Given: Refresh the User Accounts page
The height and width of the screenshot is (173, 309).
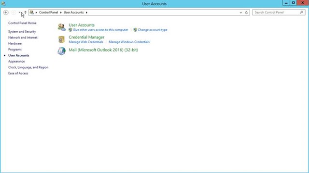Looking at the screenshot, I should pos(246,12).
